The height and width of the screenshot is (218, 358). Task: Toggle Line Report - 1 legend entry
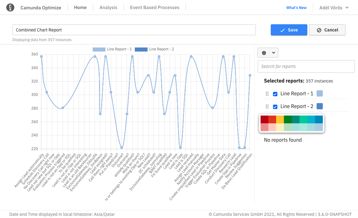tap(112, 49)
